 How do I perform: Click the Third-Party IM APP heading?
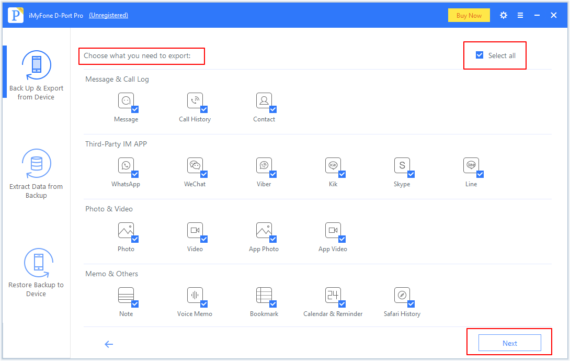coord(116,144)
